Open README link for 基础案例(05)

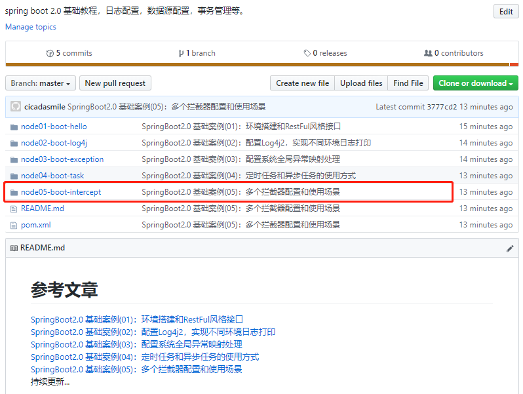point(136,369)
